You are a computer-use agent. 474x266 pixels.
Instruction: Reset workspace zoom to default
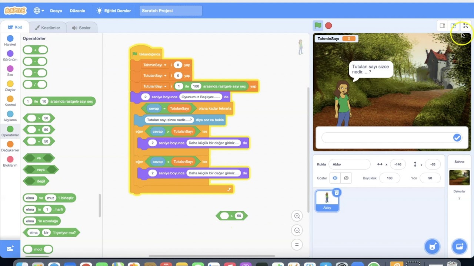297,244
